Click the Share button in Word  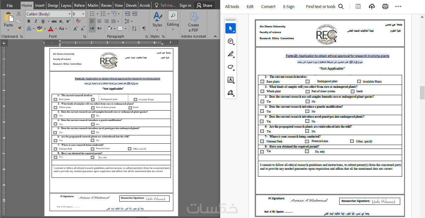(204, 5)
